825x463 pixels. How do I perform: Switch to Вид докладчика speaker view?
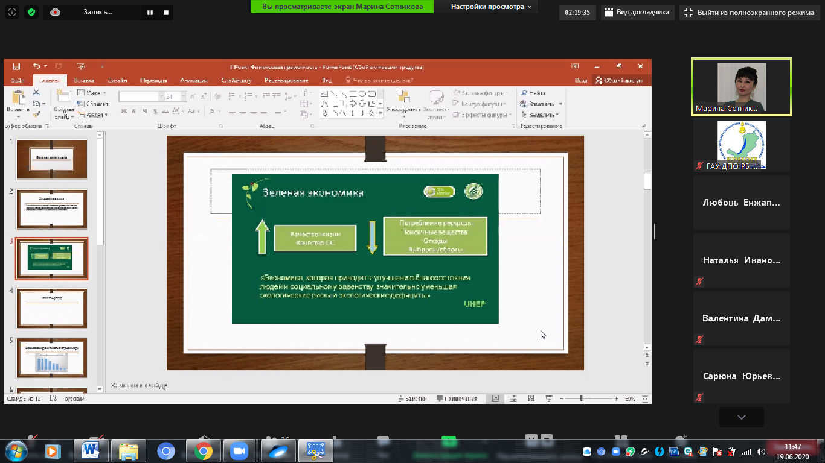pyautogui.click(x=637, y=12)
